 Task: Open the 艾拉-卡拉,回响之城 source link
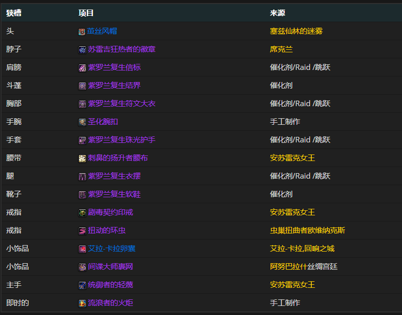(x=302, y=249)
